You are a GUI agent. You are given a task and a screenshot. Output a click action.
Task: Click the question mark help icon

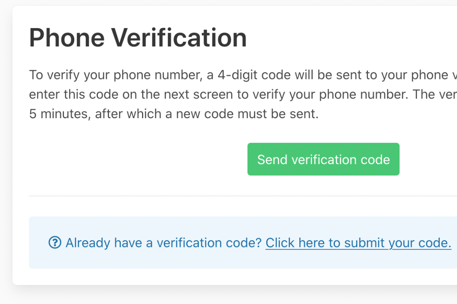55,242
